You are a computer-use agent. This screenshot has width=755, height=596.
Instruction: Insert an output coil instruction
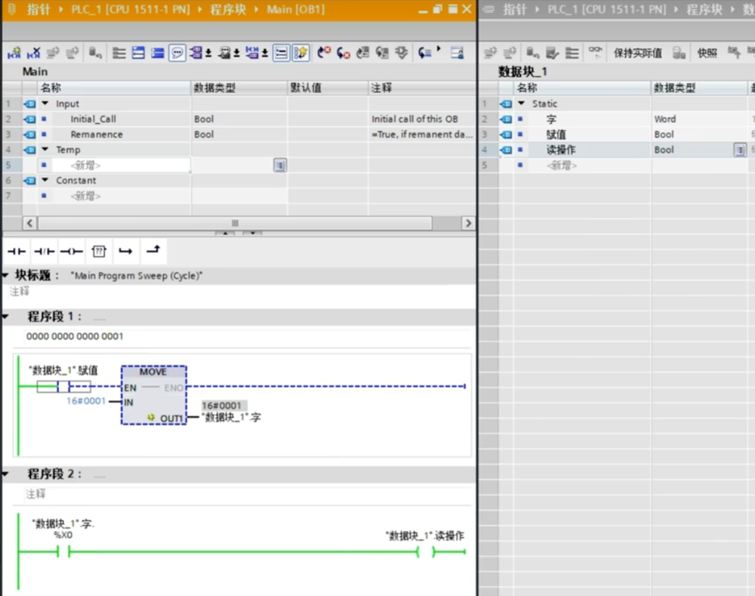coord(72,252)
